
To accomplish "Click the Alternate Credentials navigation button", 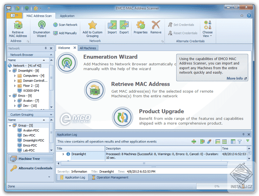I will tap(31, 168).
